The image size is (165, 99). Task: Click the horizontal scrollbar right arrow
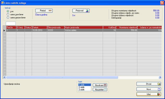point(160,77)
